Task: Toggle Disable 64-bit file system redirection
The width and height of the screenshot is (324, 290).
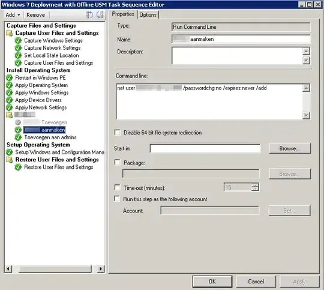Action: [117, 132]
